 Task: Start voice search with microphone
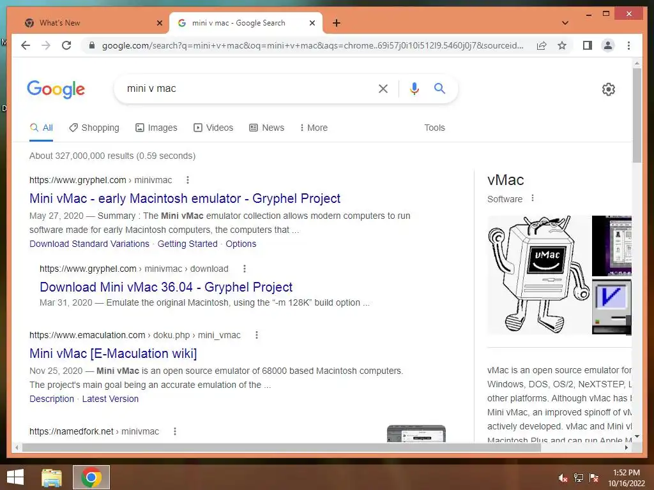(414, 88)
